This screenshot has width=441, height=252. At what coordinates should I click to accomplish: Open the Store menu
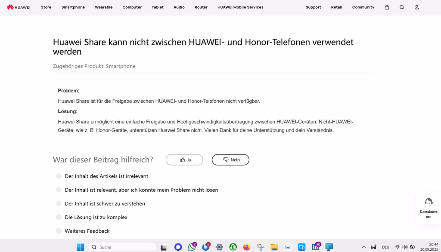pyautogui.click(x=46, y=7)
